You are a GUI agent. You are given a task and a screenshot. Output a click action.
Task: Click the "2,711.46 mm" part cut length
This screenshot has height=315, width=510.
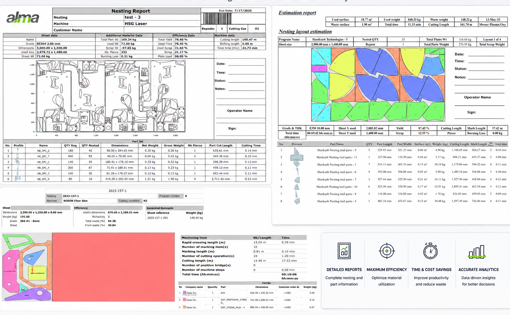221,179
